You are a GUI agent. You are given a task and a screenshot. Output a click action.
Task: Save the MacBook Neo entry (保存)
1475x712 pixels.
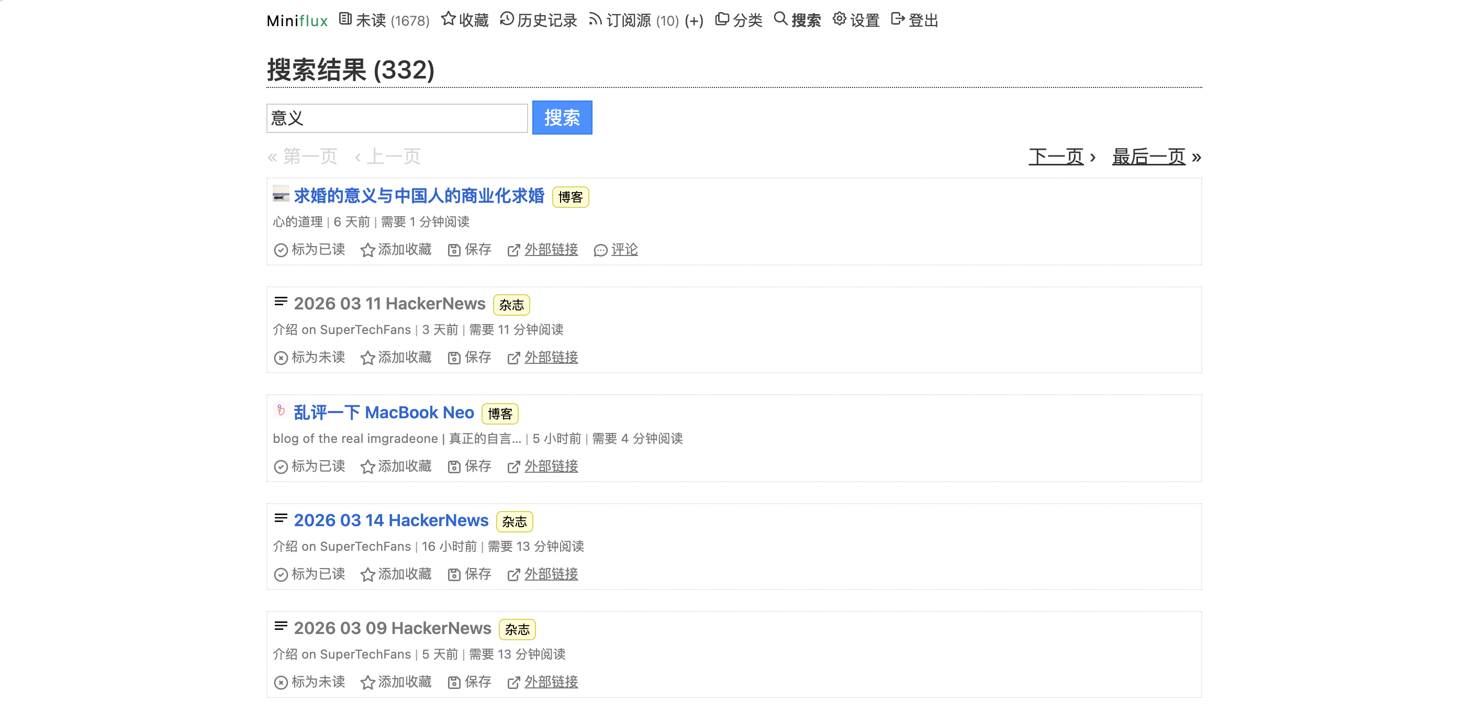click(470, 466)
